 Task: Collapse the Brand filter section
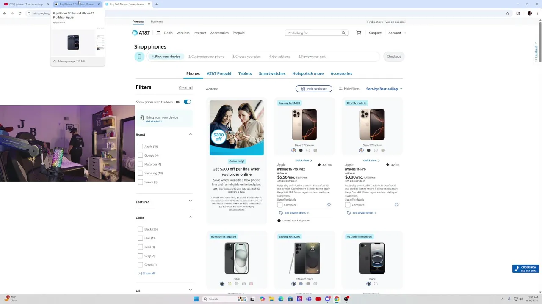(190, 134)
